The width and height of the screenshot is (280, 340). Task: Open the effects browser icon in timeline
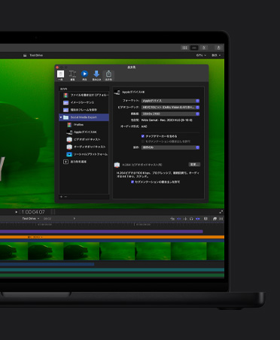point(215,219)
